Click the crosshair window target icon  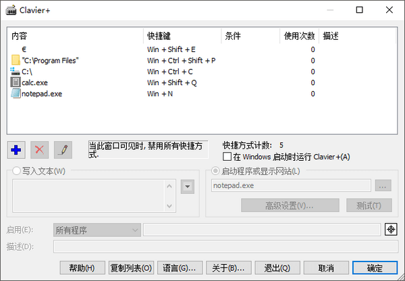pyautogui.click(x=390, y=230)
